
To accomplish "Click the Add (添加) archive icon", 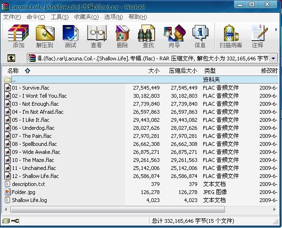I will coord(18,36).
